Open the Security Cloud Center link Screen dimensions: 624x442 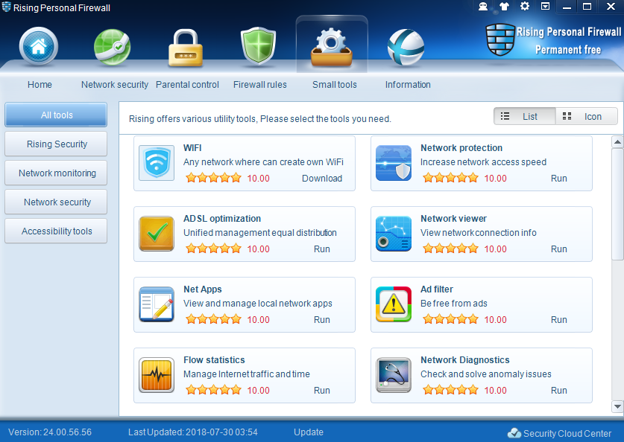point(567,433)
